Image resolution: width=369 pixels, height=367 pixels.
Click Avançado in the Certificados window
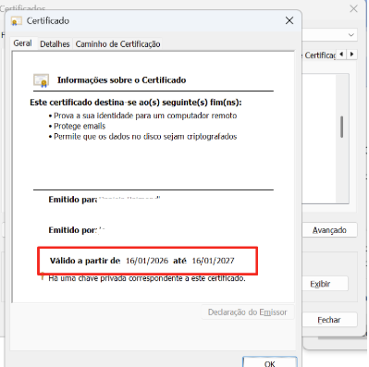(329, 230)
